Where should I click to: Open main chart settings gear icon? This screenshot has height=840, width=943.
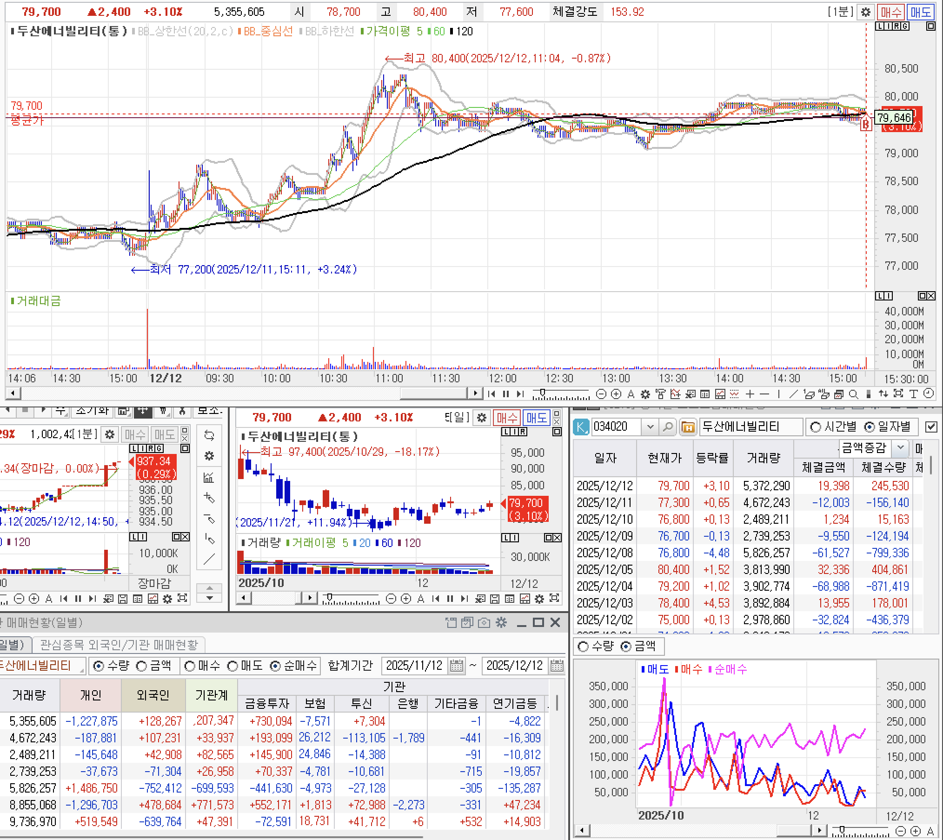(865, 12)
